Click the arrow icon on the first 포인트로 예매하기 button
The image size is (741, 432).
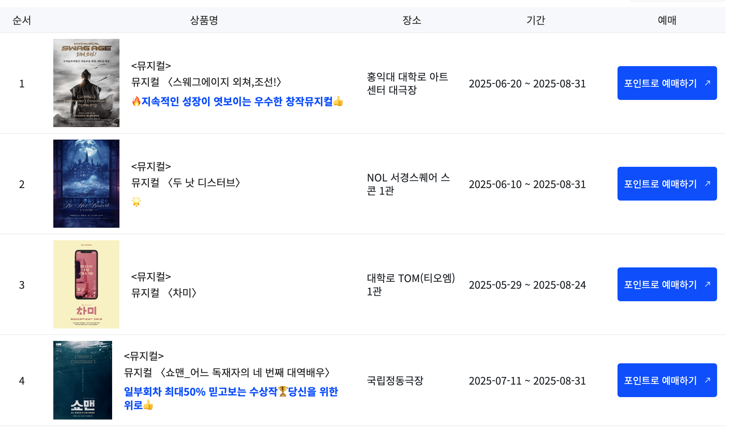[x=708, y=83]
